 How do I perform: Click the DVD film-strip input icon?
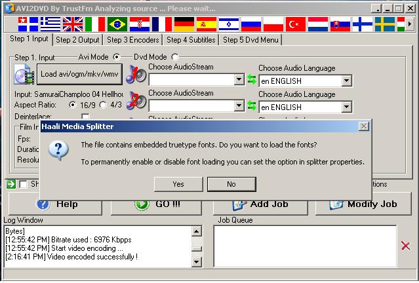click(24, 74)
